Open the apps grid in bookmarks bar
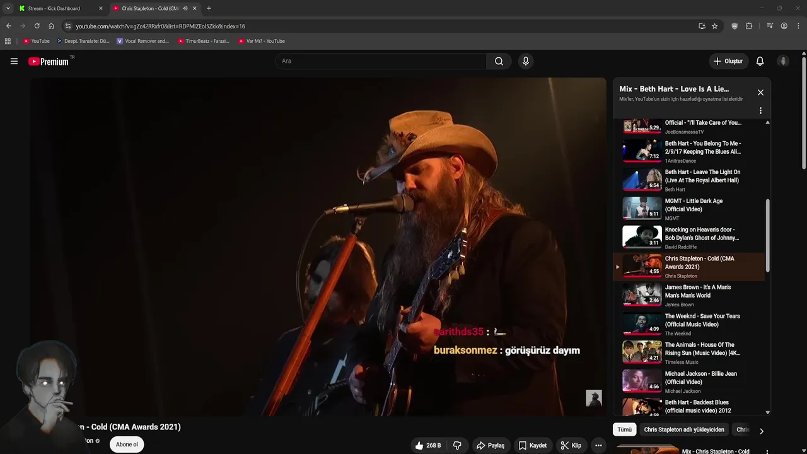 [x=8, y=41]
